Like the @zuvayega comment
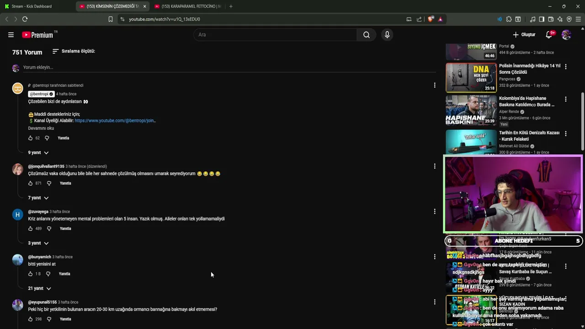The image size is (585, 329). 31,228
